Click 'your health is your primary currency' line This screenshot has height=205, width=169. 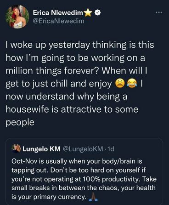coord(84,193)
